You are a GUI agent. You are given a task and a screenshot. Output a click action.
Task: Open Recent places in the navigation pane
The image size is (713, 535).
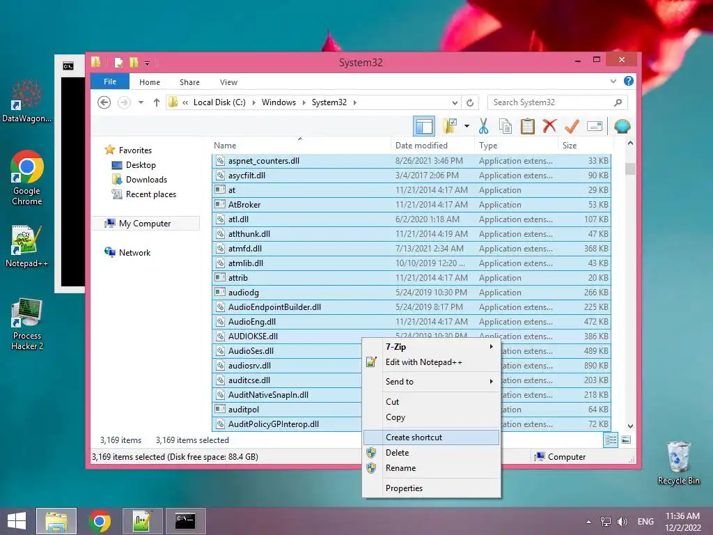[x=151, y=194]
